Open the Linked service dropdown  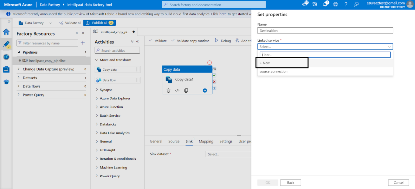325,47
